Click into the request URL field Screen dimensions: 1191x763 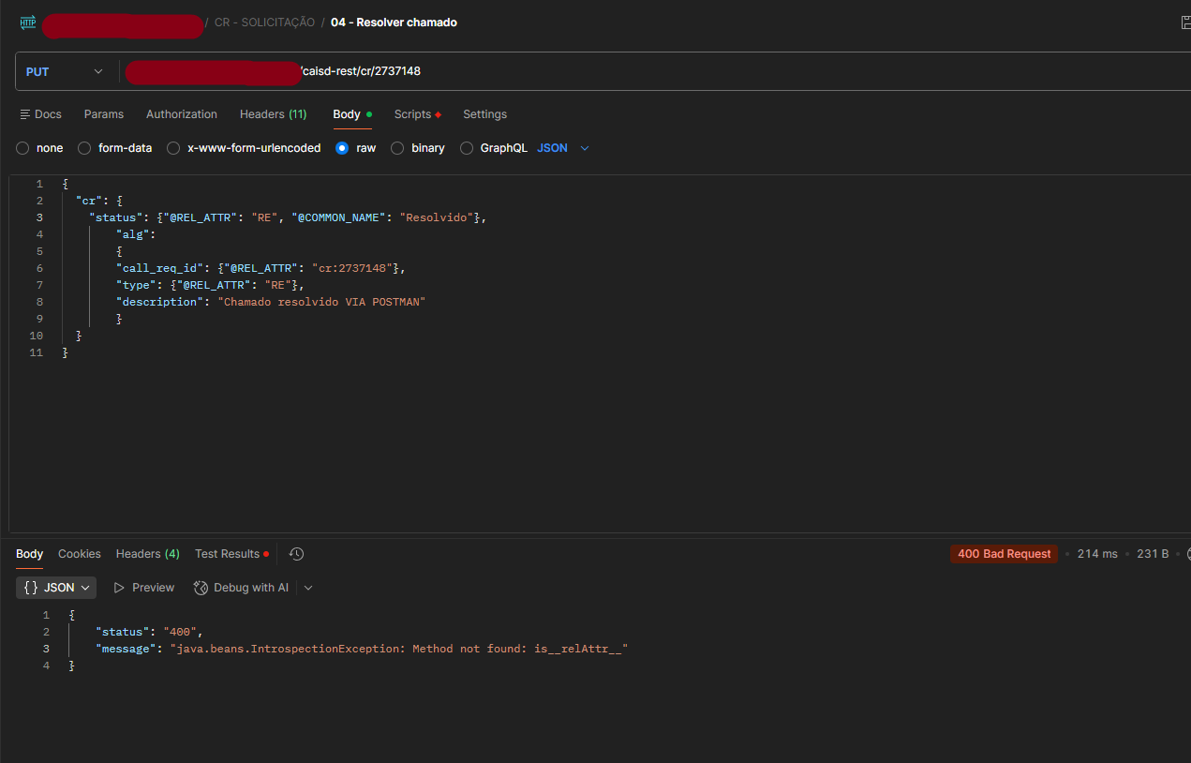click(x=656, y=71)
